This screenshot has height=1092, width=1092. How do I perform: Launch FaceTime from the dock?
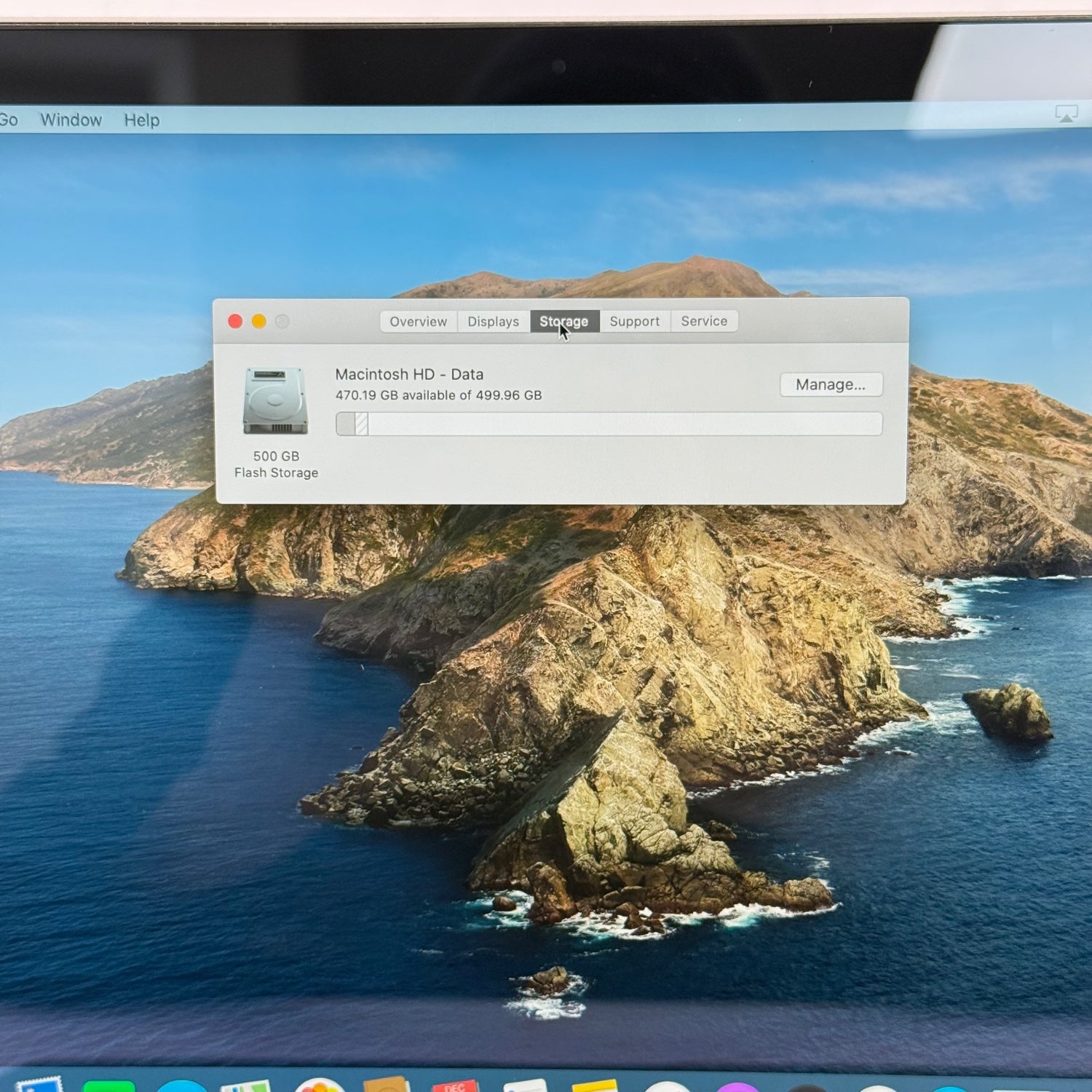(x=109, y=1086)
